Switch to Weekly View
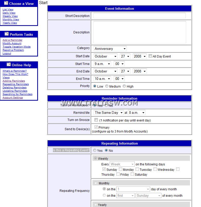201x207 pixels. coord(10,16)
